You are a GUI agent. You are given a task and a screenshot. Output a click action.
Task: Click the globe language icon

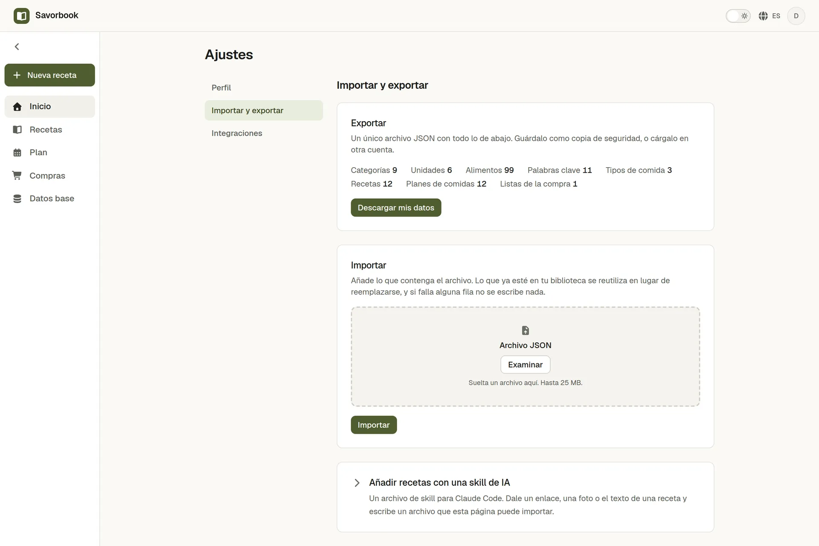(x=763, y=16)
